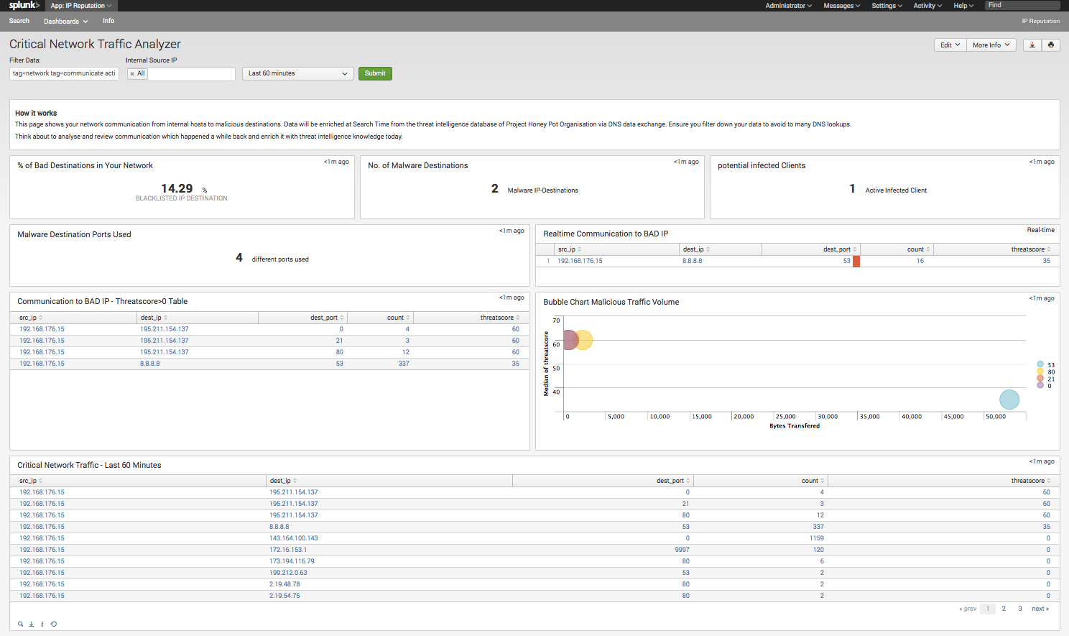Remove the 'All' token from Internal Source IP
Screen dimensions: 1069x636
(x=132, y=74)
